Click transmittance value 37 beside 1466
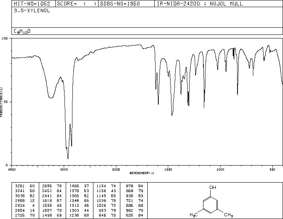The image size is (283, 219). [86, 186]
